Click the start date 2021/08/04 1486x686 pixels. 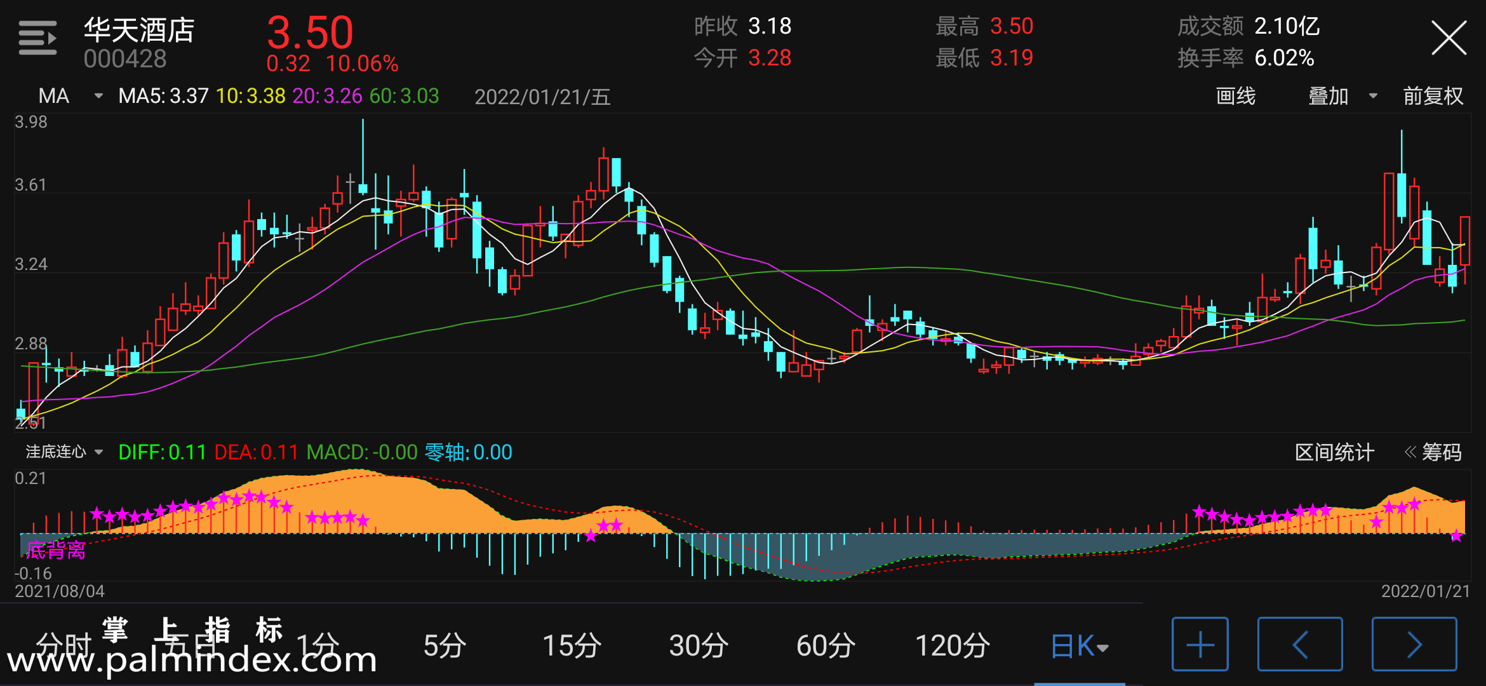60,591
